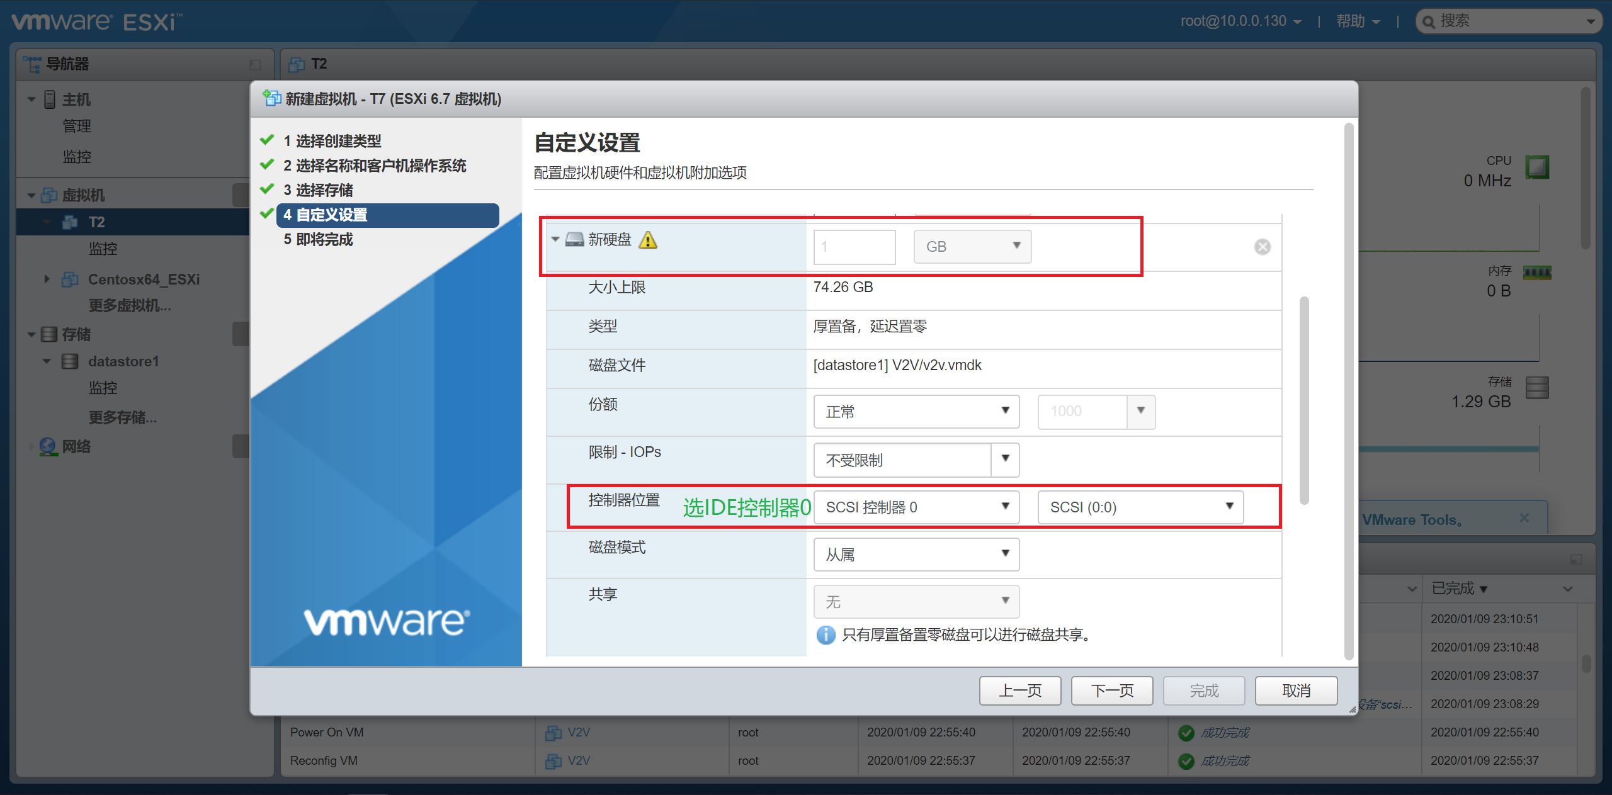Open 更多存储... in navigator
Screen dimensions: 1612x795
(123, 417)
